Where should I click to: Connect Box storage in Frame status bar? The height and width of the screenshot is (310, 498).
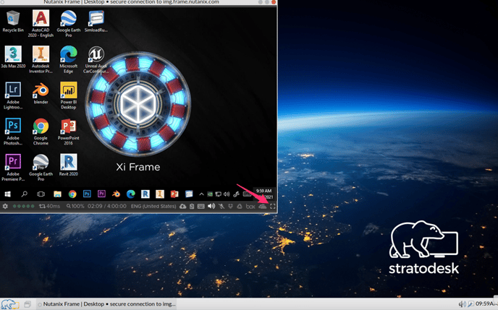[250, 207]
